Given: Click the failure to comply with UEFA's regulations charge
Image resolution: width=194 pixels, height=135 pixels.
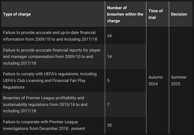Looking at the screenshot, I should [50, 80].
